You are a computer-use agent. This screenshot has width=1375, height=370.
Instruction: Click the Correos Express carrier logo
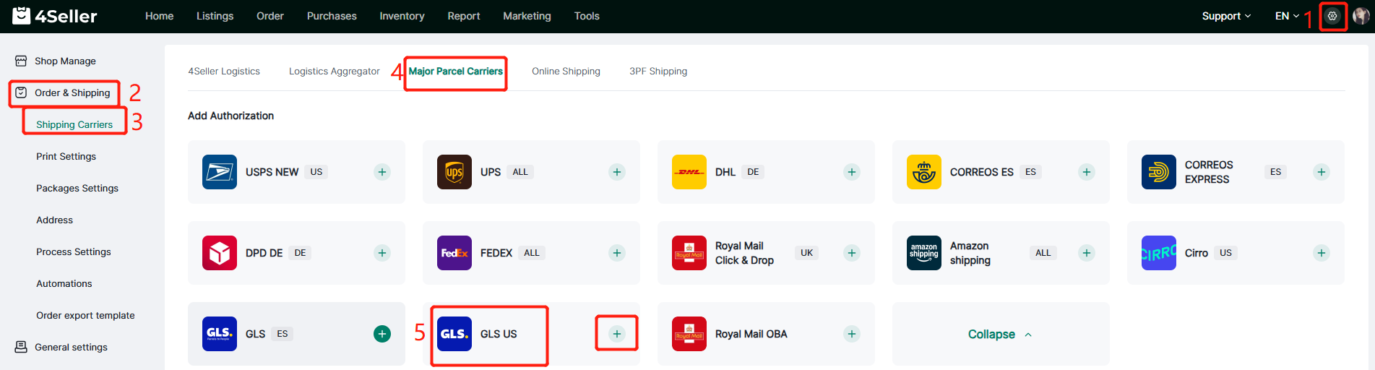point(1159,172)
